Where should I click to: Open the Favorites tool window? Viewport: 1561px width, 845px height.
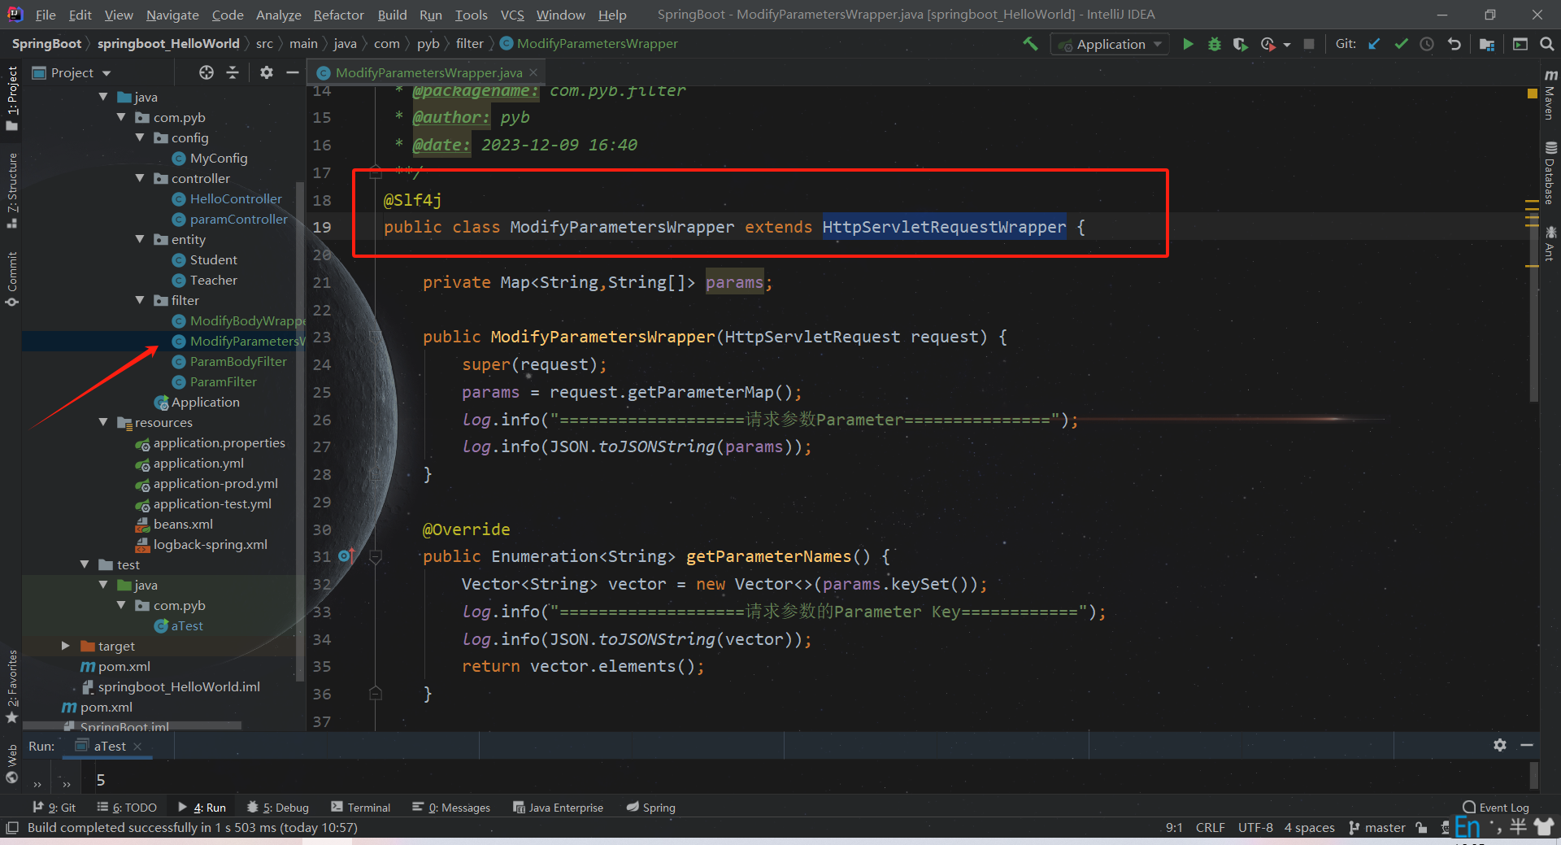11,686
